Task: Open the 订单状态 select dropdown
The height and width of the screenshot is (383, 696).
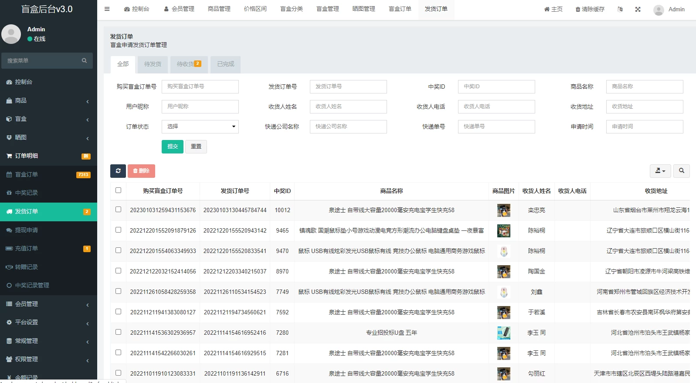Action: [200, 127]
